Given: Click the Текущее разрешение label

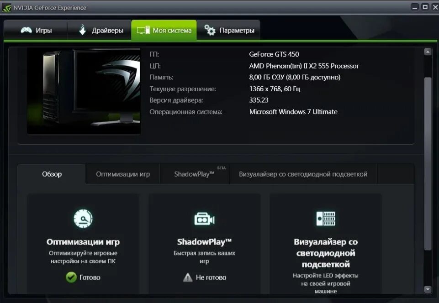Looking at the screenshot, I should [183, 89].
